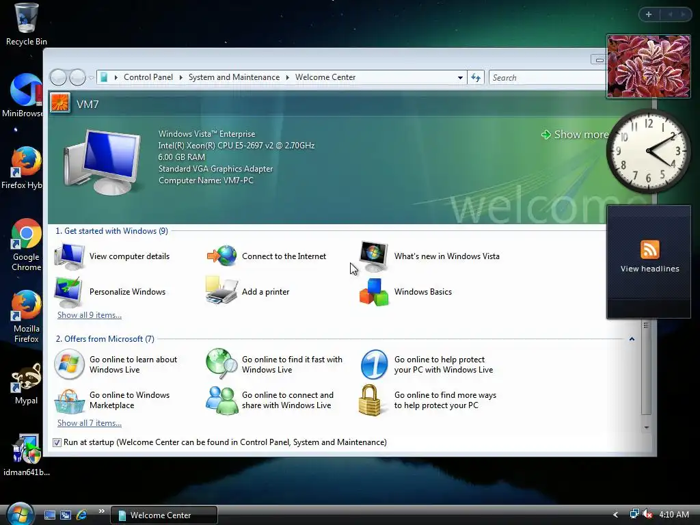This screenshot has width=700, height=525.
Task: Open the Recycle Bin desktop icon
Action: [27, 25]
